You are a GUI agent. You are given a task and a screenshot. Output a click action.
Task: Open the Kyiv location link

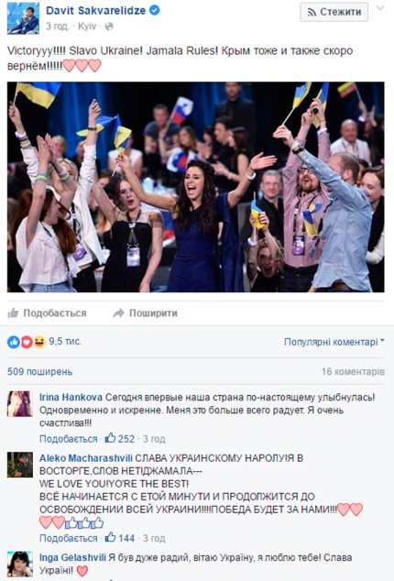coord(87,27)
